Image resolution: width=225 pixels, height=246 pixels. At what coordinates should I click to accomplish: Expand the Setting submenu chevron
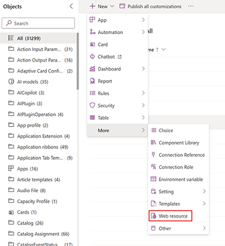click(204, 191)
